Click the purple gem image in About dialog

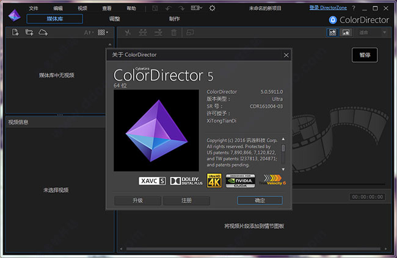(156, 131)
